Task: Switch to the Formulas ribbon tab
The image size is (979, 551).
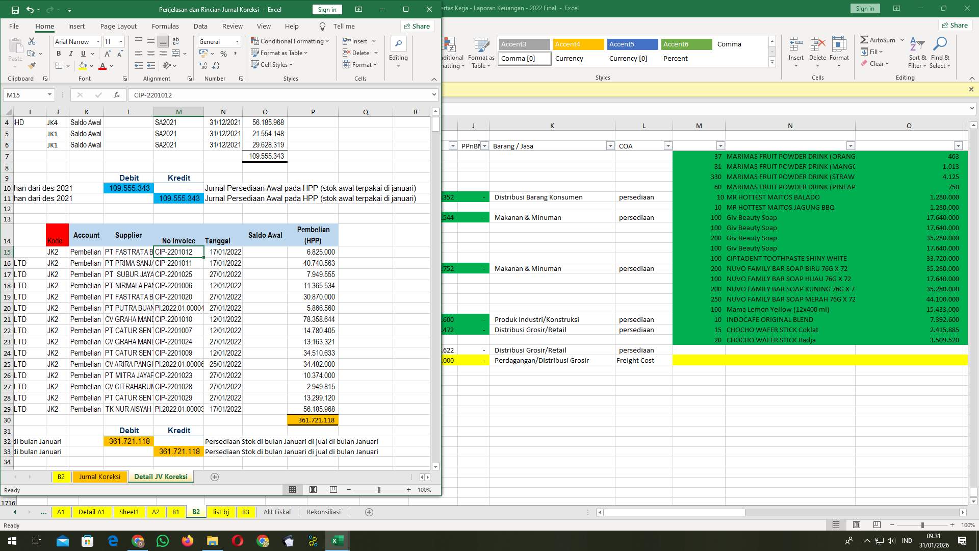Action: point(165,26)
